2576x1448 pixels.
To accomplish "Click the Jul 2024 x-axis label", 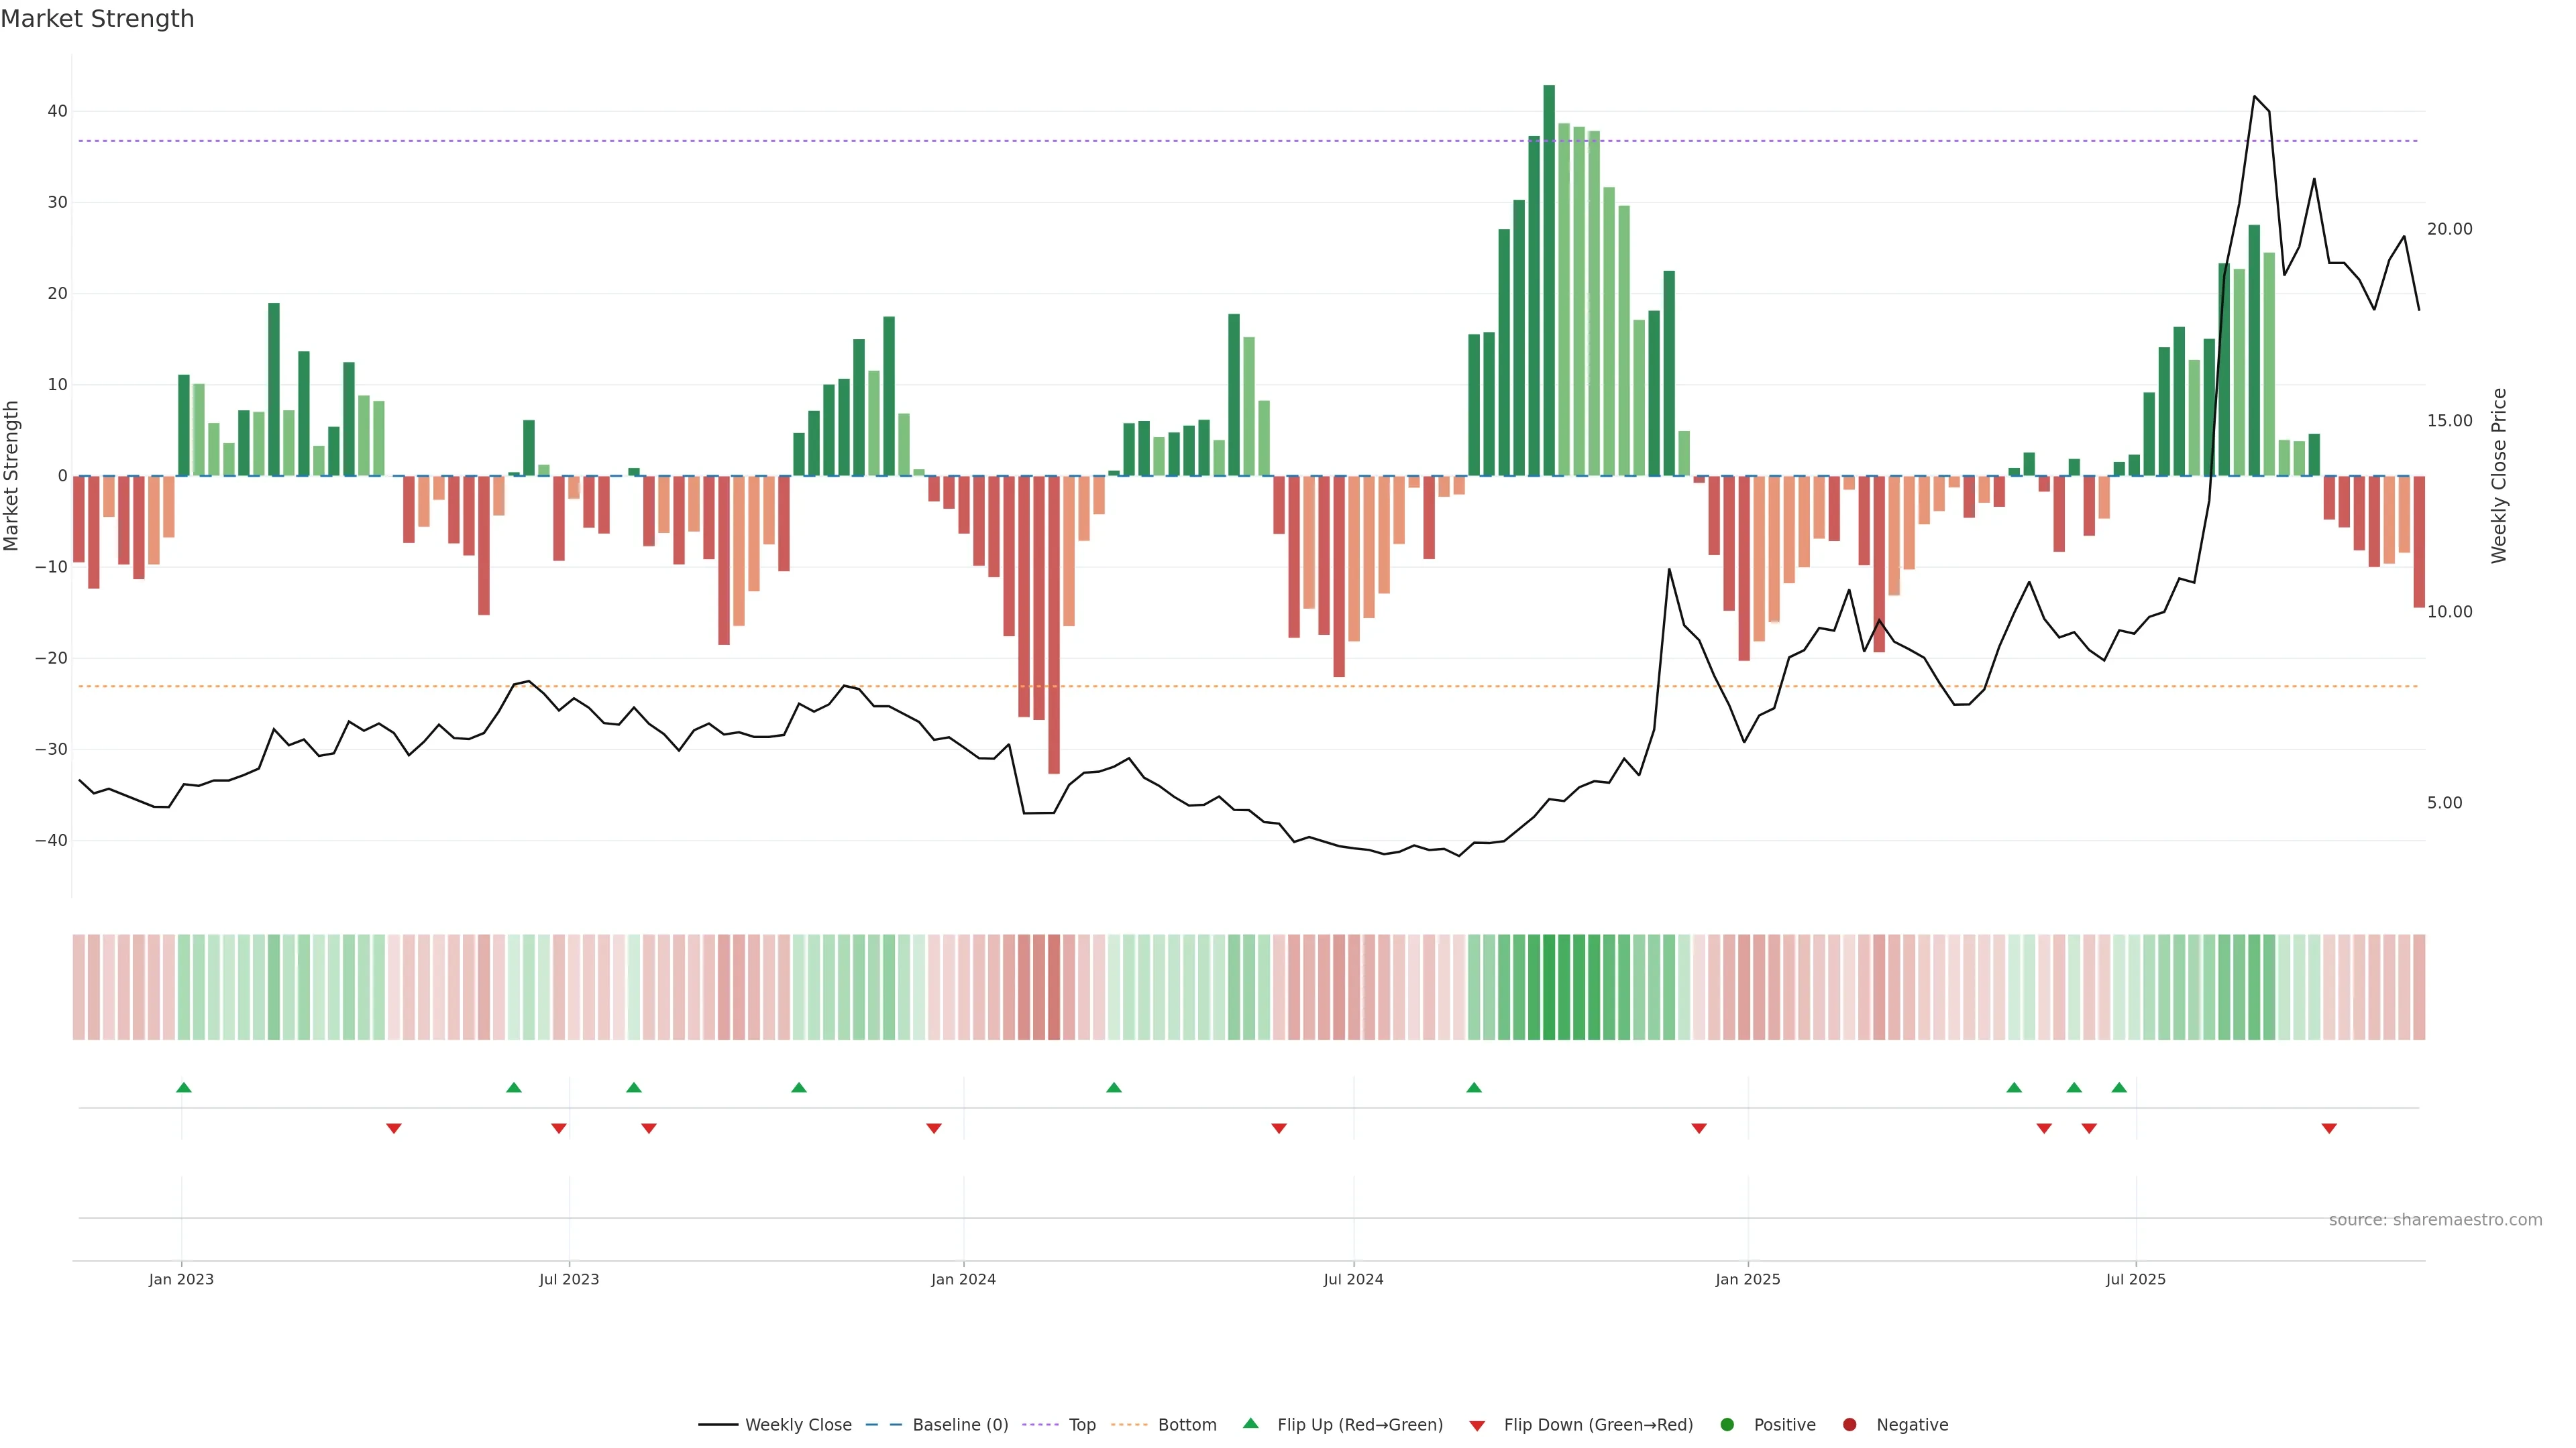I will pos(1353,1279).
